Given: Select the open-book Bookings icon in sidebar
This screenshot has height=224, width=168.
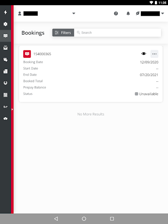Looking at the screenshot, I should click(5, 36).
